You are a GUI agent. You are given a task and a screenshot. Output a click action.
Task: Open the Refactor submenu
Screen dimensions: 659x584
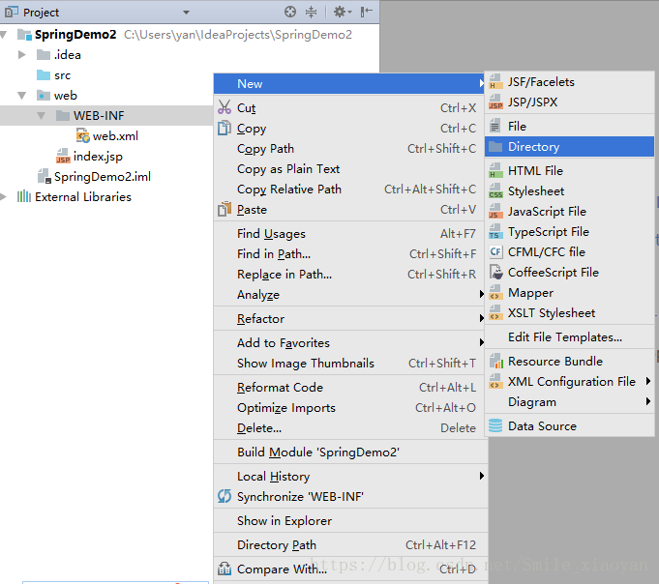[351, 319]
